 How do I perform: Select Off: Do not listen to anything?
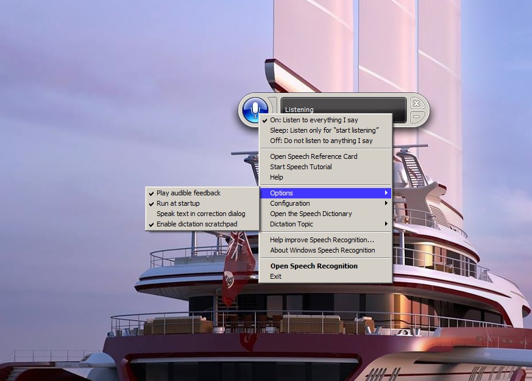[325, 141]
